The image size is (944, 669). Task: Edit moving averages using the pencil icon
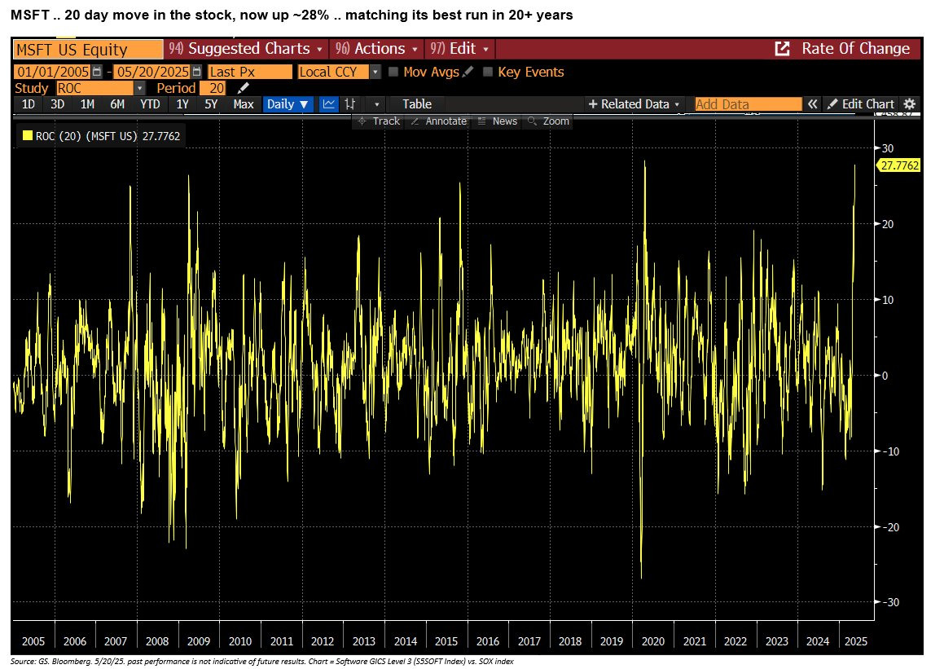[468, 72]
